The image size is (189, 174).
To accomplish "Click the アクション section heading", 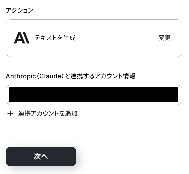I will pyautogui.click(x=20, y=10).
